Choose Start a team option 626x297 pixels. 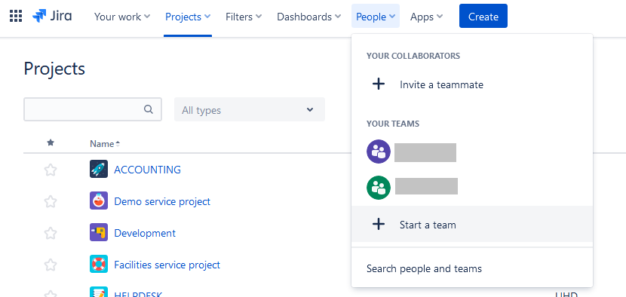point(472,225)
